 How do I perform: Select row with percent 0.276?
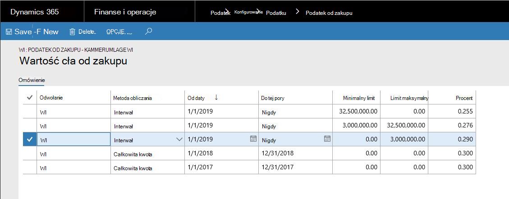click(x=30, y=125)
